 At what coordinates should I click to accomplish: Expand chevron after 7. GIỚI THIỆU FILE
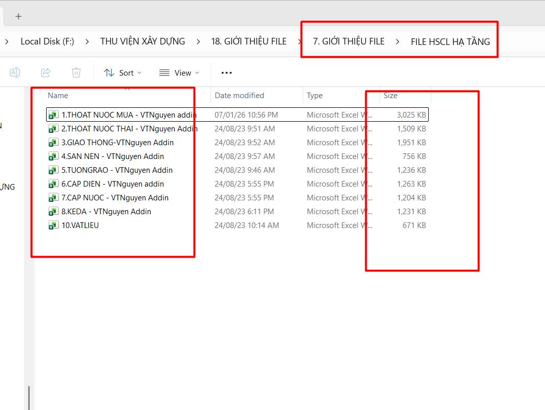[x=397, y=41]
